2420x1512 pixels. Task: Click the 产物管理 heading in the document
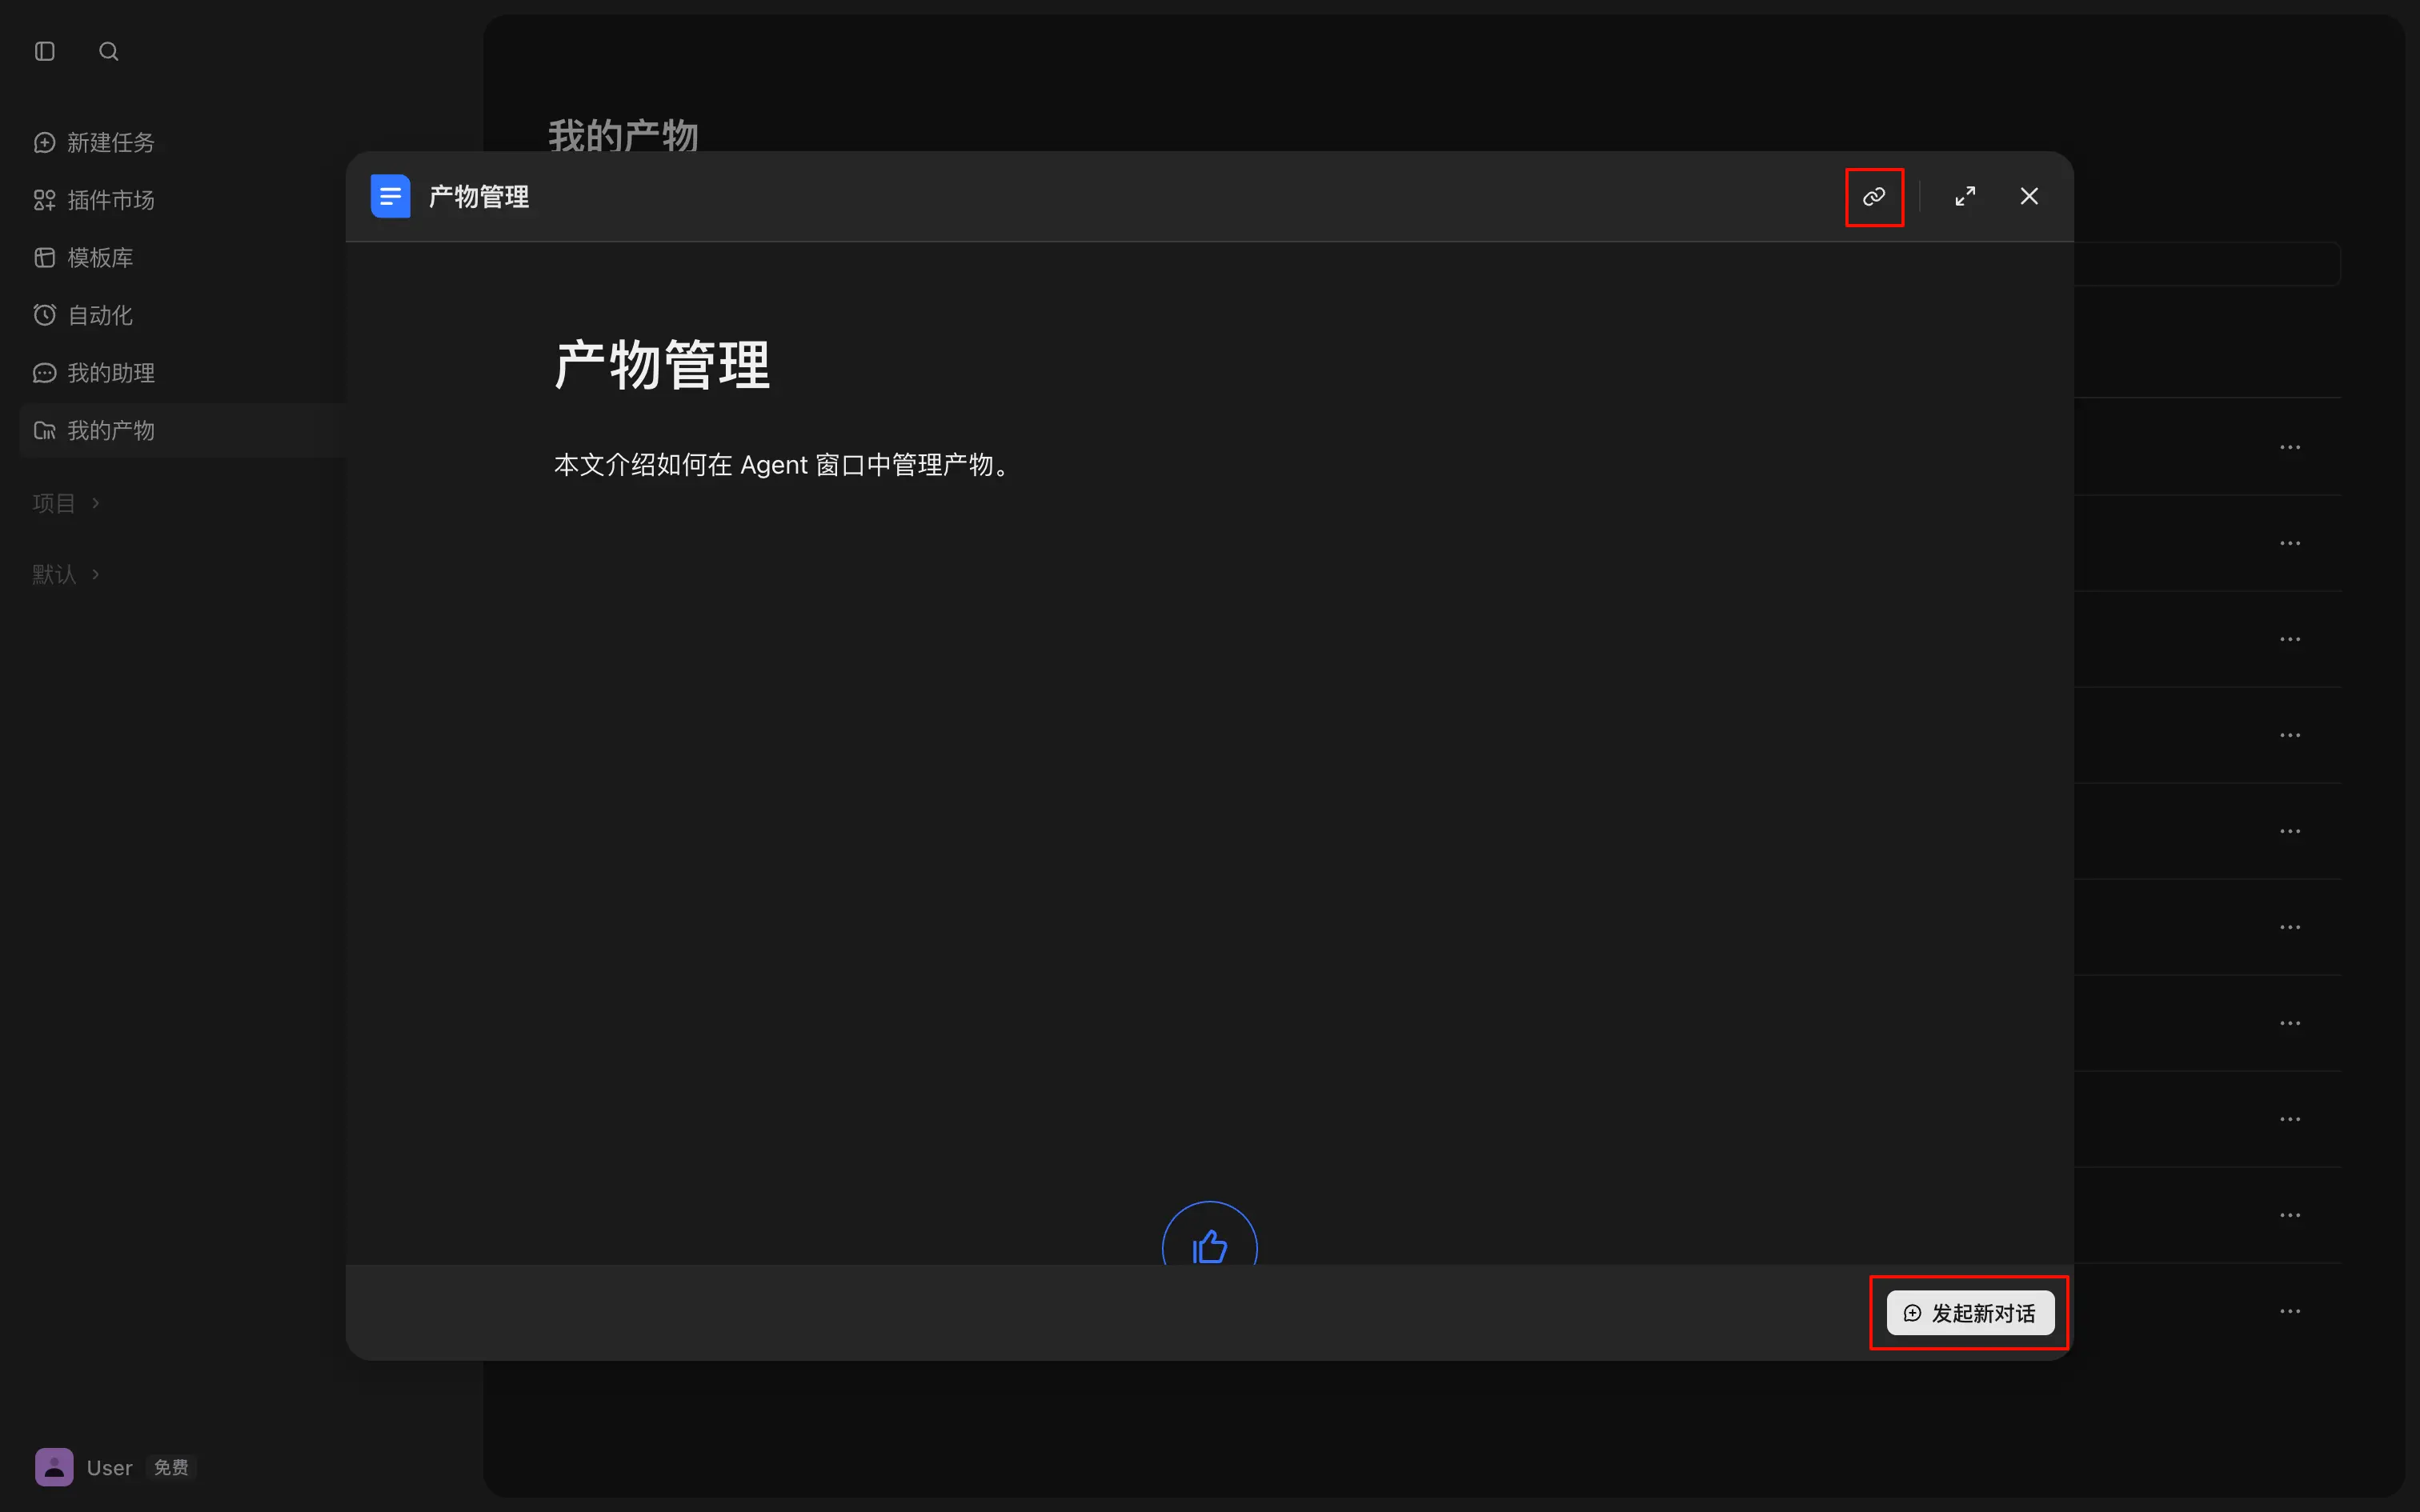point(662,364)
